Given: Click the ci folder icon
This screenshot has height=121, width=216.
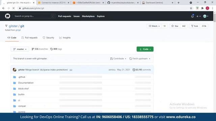Looking at the screenshot, I should pos(15,100).
